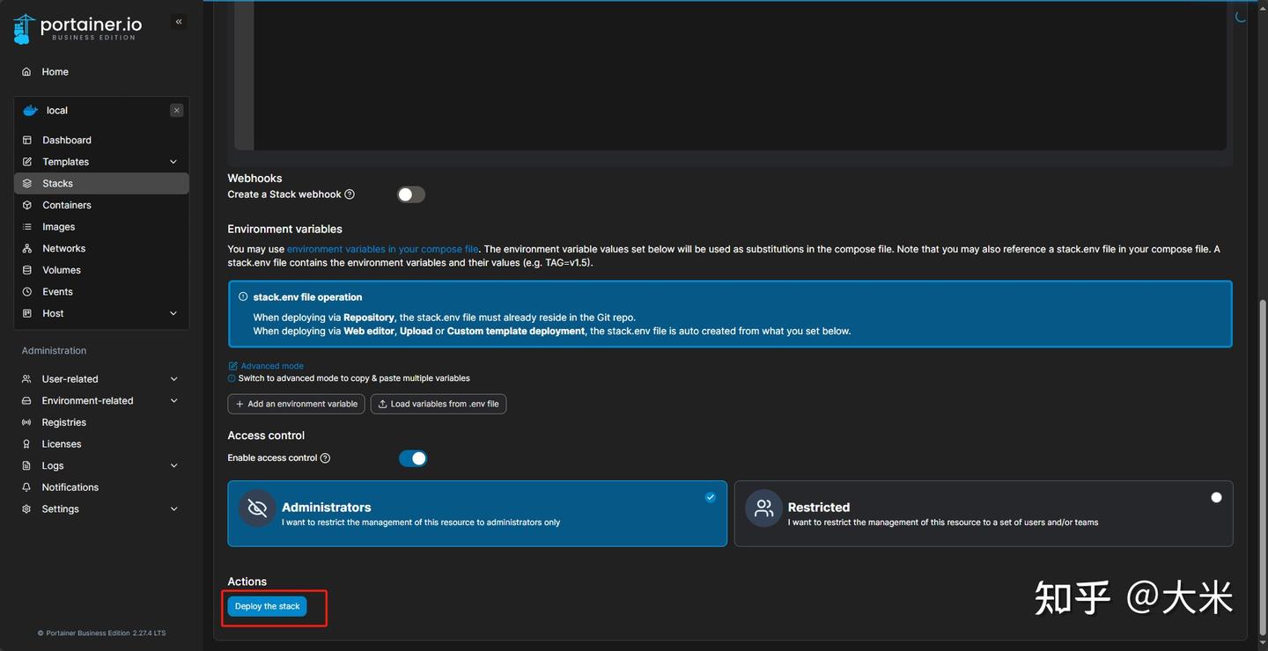Select the Restricted access option
The image size is (1268, 651).
tap(984, 514)
